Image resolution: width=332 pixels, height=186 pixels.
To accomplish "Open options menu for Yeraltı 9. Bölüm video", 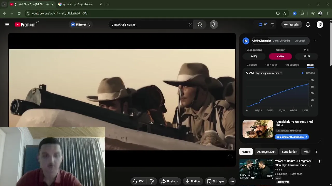I will point(320,161).
